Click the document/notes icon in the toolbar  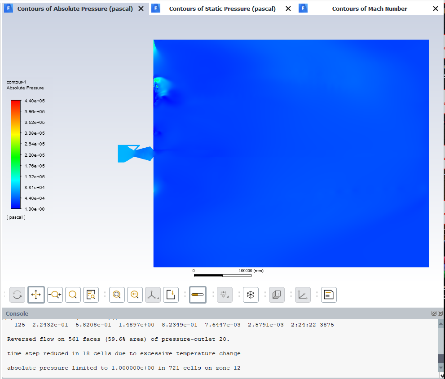pos(329,295)
